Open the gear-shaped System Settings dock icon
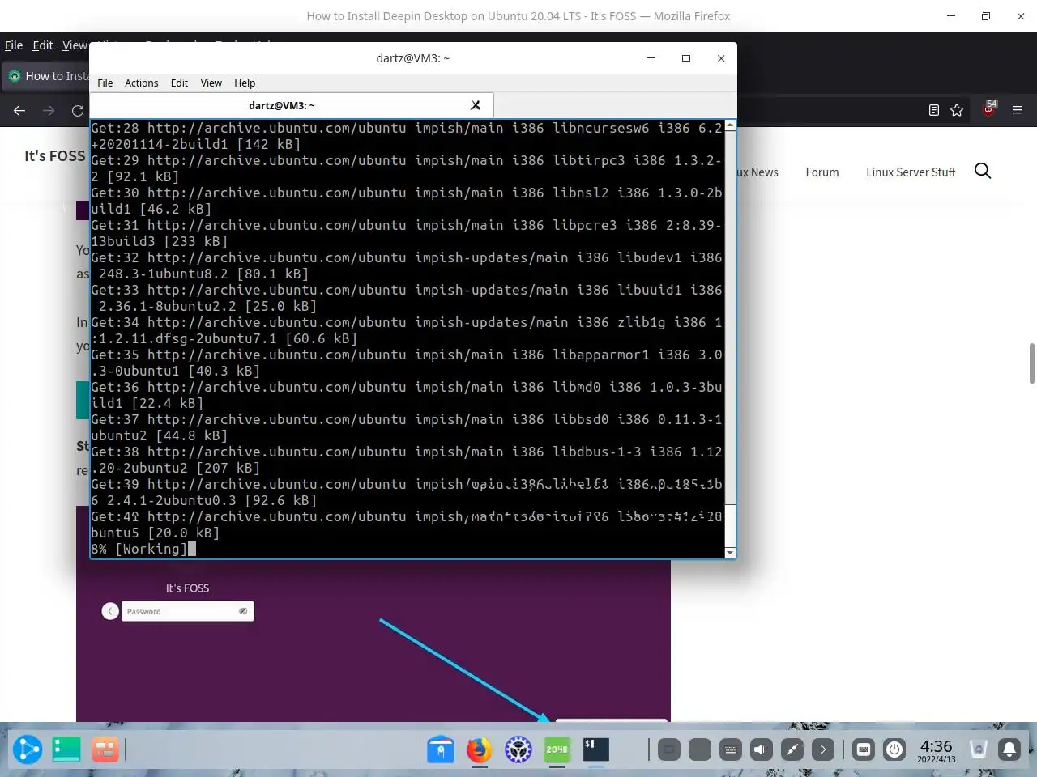 point(518,749)
